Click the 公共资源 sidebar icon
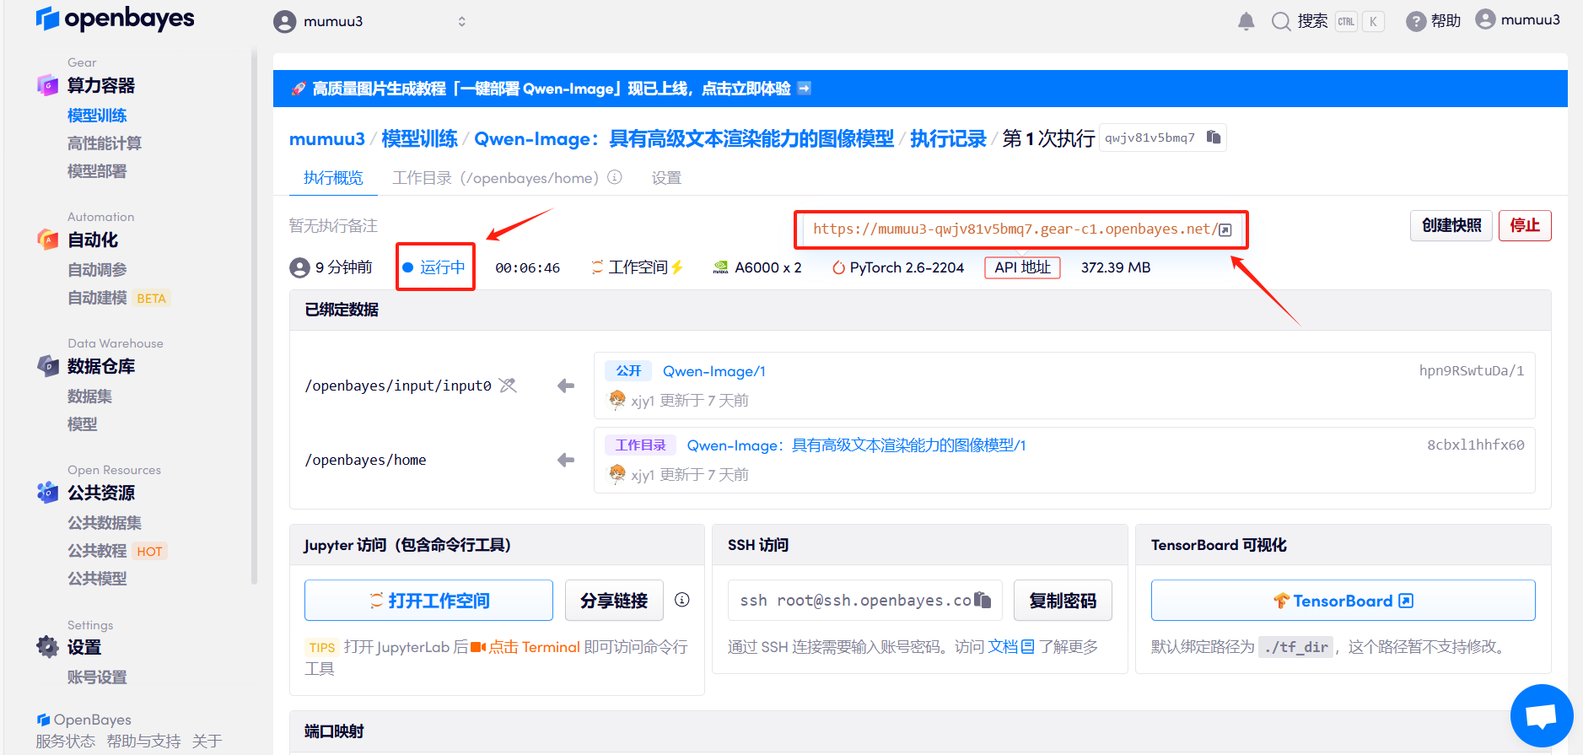The width and height of the screenshot is (1583, 755). 48,493
